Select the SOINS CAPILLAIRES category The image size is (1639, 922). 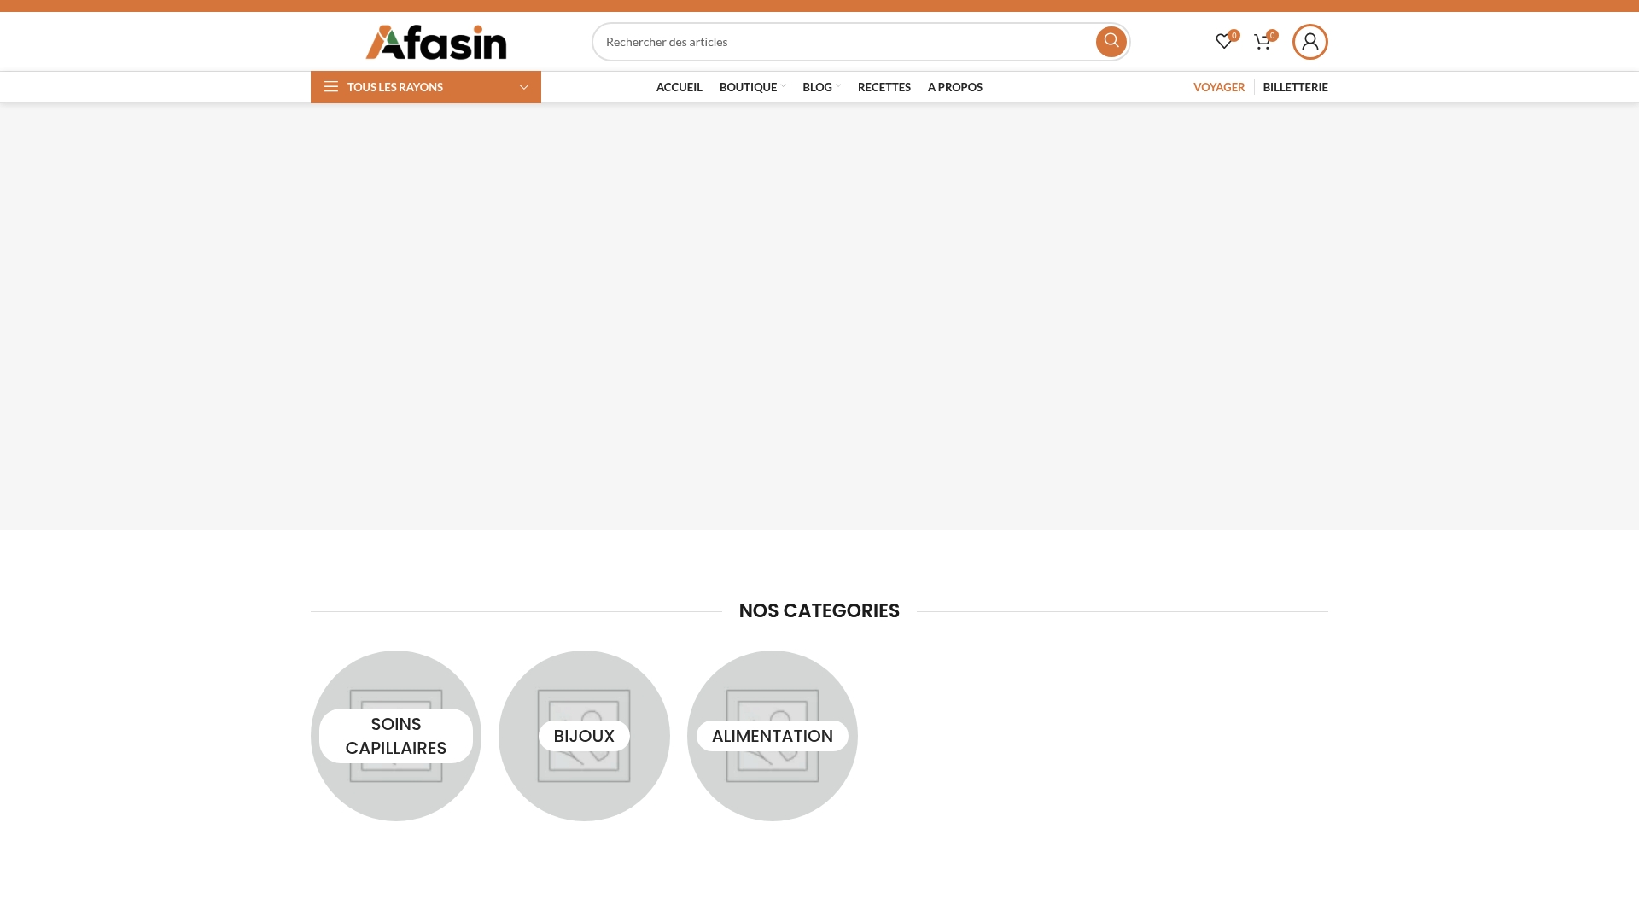click(395, 735)
